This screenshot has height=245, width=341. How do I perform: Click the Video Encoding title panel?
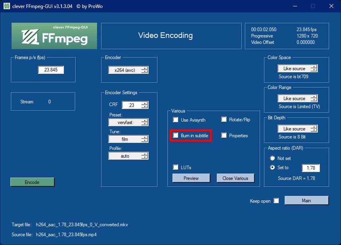click(171, 36)
